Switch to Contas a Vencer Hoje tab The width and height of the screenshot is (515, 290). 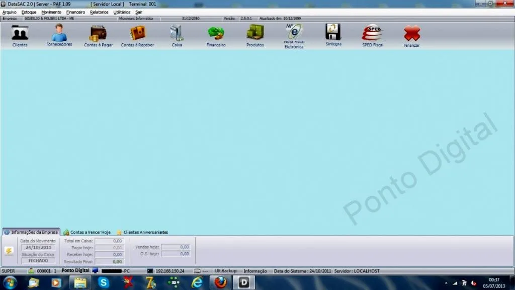coord(87,232)
